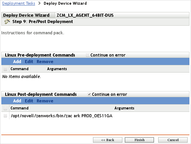Open the Deployment Tasks breadcrumb link
The image size is (191, 144).
19,3
